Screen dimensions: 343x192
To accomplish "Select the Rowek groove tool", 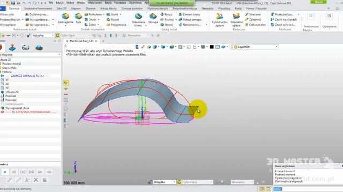I will [x=113, y=20].
